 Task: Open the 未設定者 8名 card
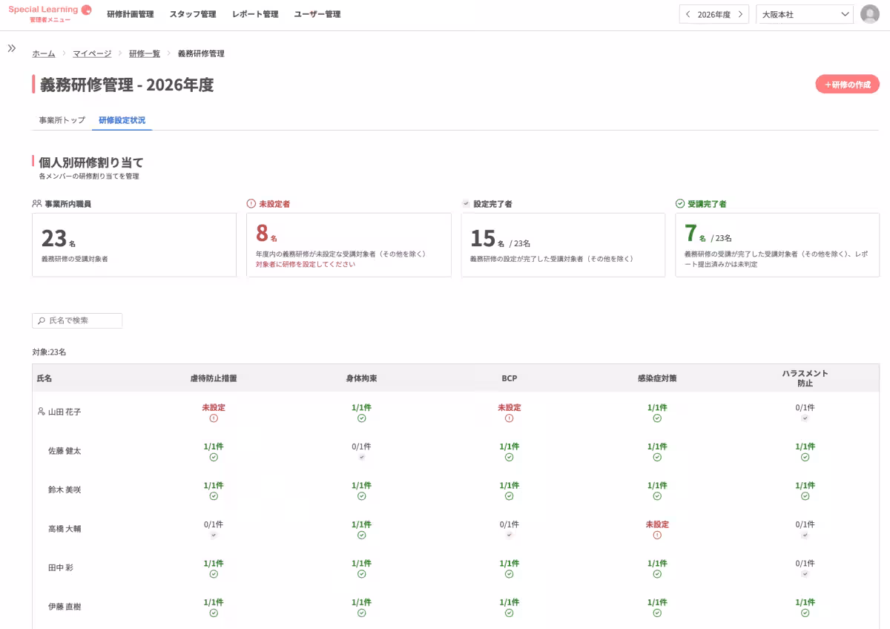(x=349, y=245)
